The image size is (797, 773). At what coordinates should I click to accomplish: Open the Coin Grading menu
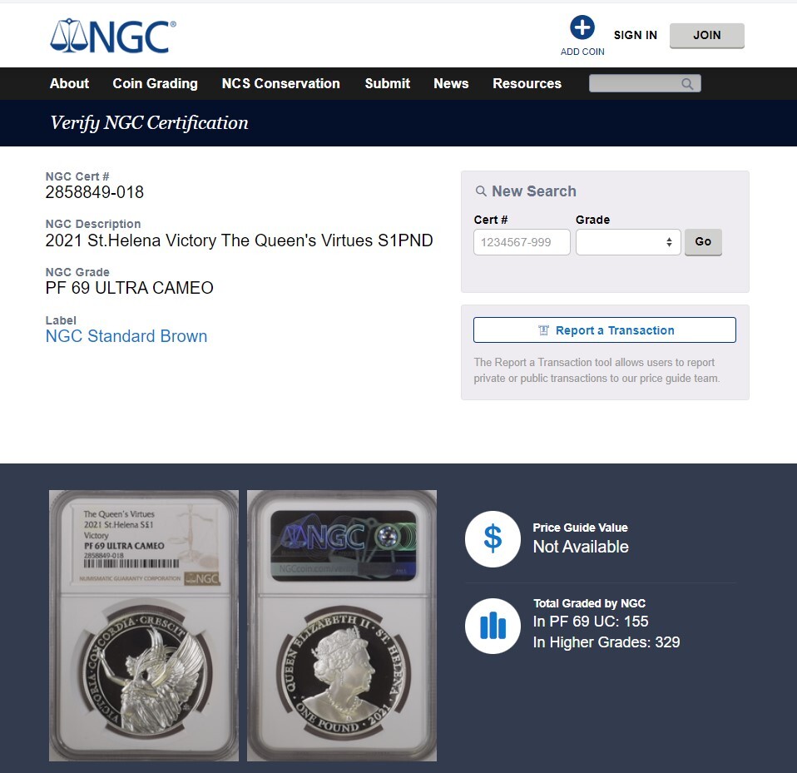[155, 83]
